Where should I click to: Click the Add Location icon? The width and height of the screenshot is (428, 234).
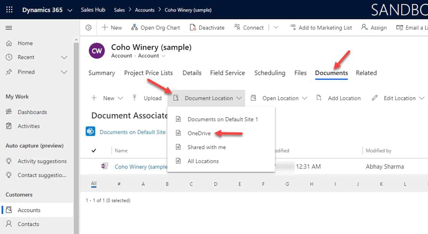[319, 98]
